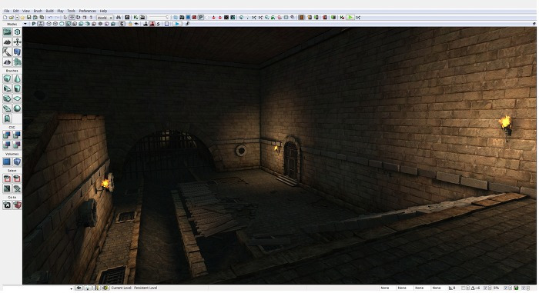The width and height of the screenshot is (539, 293).
Task: Open the Preferences menu
Action: [x=88, y=11]
